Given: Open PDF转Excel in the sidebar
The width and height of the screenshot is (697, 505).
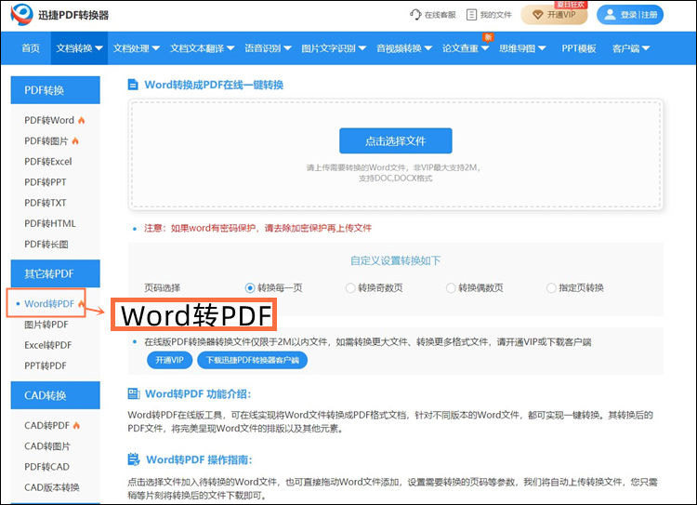Looking at the screenshot, I should 48,162.
